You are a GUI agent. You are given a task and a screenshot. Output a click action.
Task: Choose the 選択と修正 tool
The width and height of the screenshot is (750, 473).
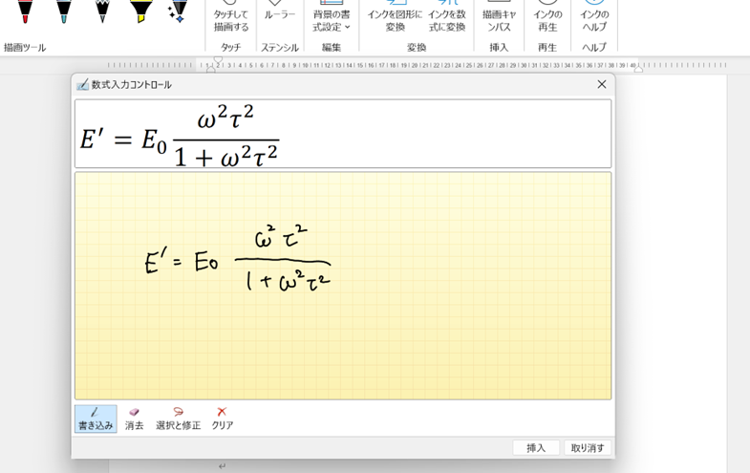[x=178, y=419]
